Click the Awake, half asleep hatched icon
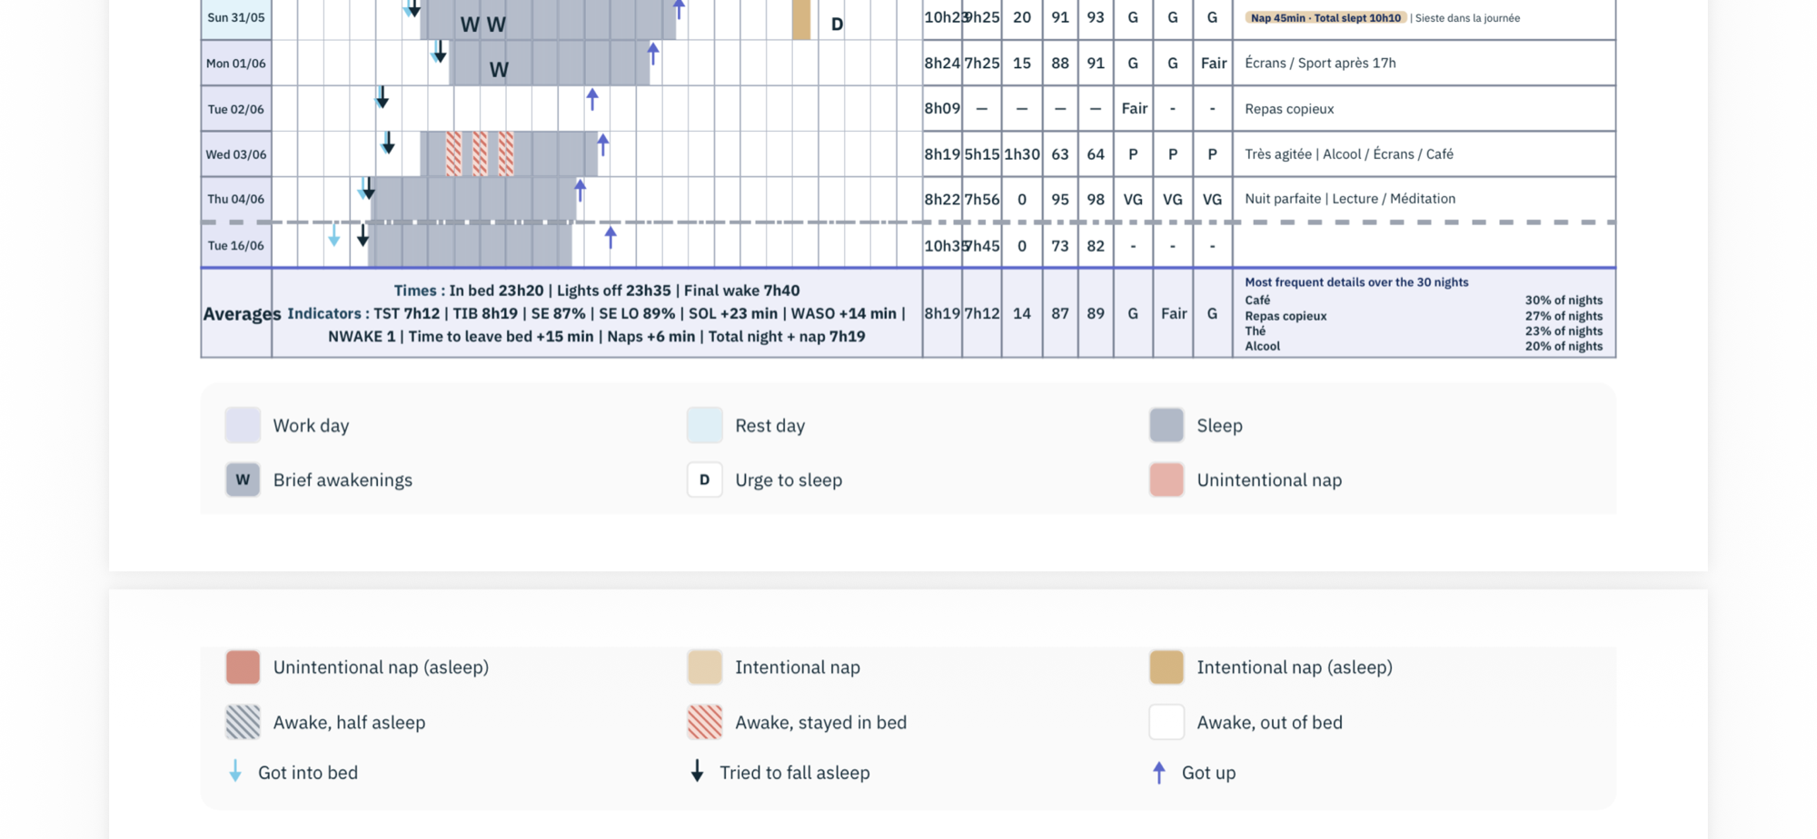 click(243, 722)
